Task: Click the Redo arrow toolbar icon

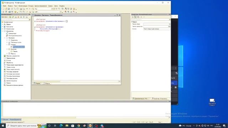Action: pyautogui.click(x=30, y=9)
